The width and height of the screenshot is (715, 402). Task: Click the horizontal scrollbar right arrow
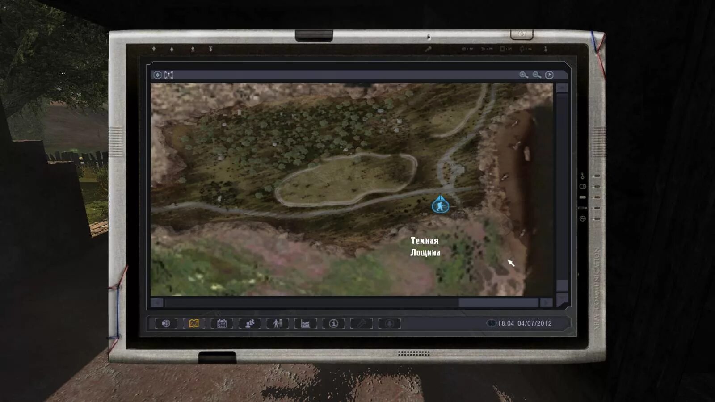tap(546, 303)
